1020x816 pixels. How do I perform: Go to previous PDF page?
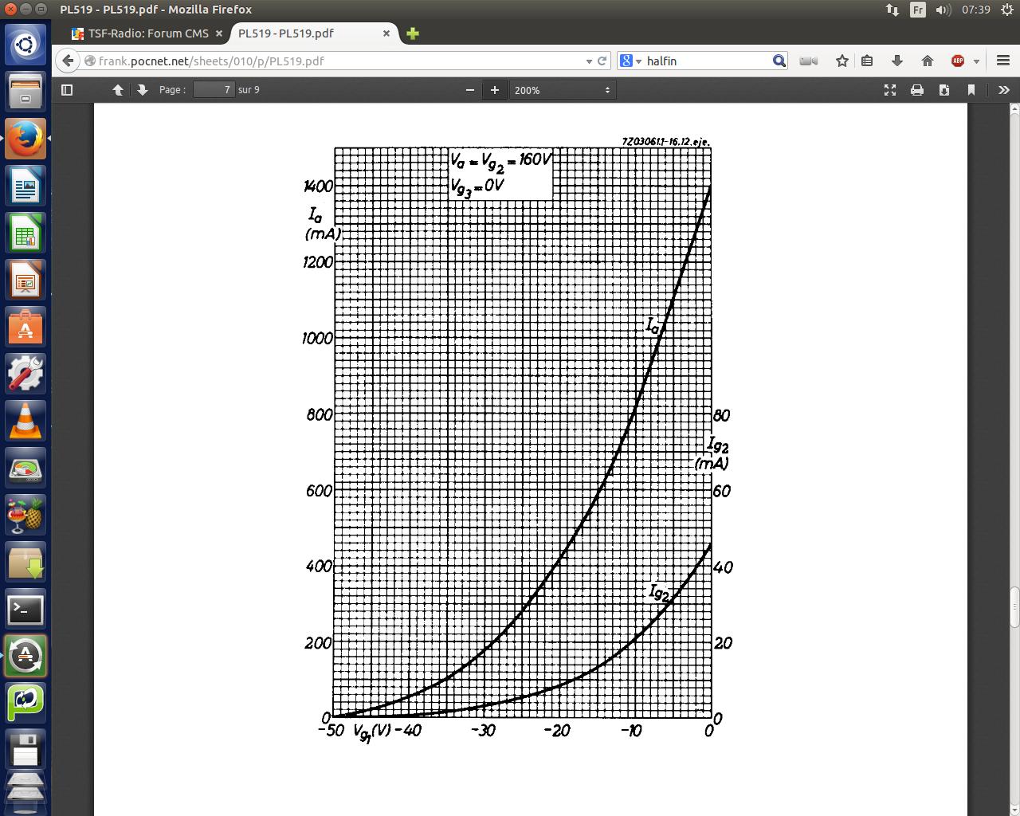pos(118,90)
